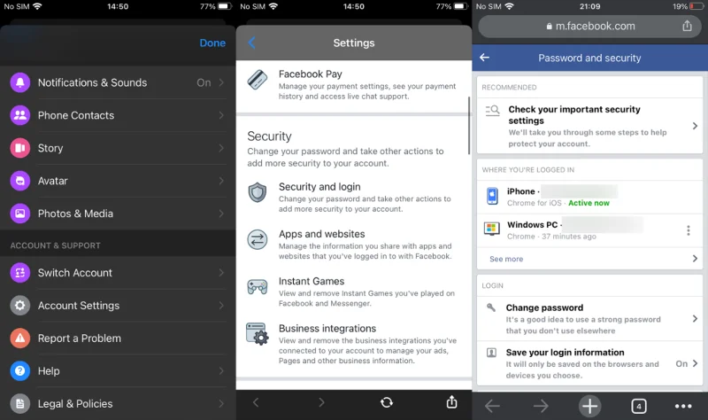This screenshot has height=420, width=708.
Task: Tap the Security and login shield icon
Action: point(258,192)
